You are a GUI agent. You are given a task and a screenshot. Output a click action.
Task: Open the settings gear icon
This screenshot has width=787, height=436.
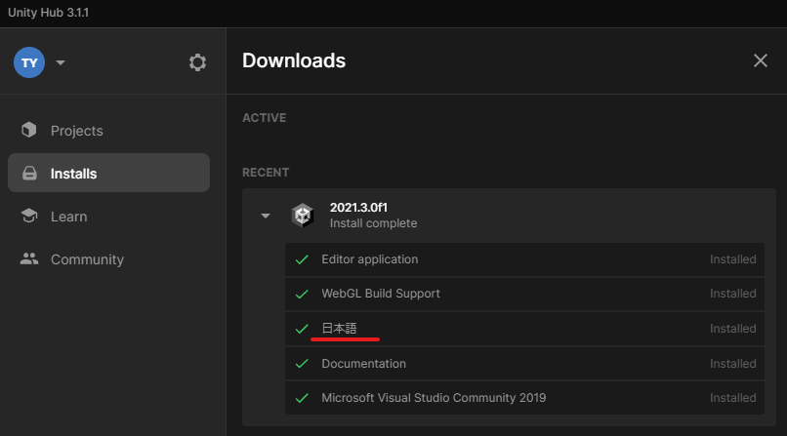[197, 62]
